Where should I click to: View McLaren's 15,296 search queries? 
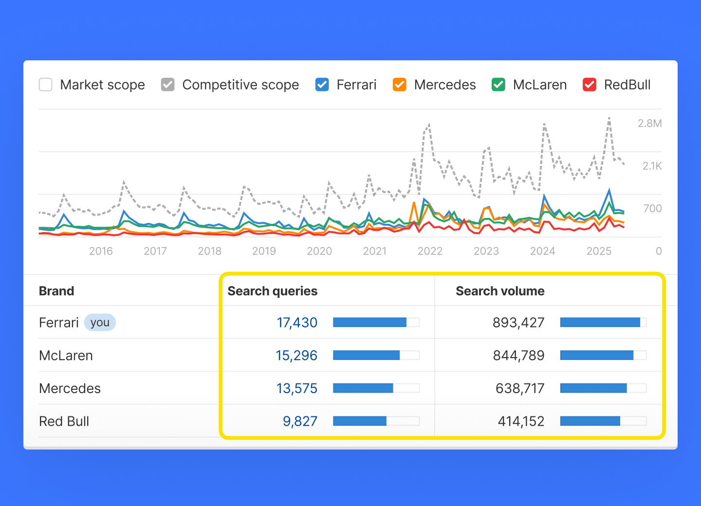(x=296, y=355)
